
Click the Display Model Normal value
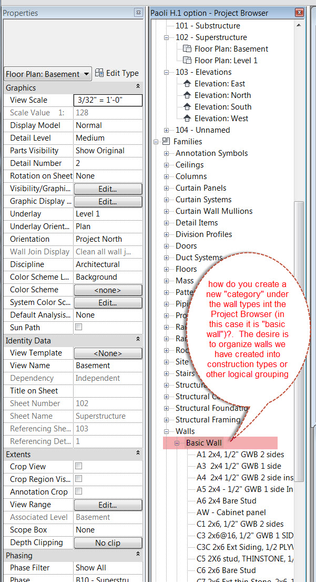click(108, 125)
